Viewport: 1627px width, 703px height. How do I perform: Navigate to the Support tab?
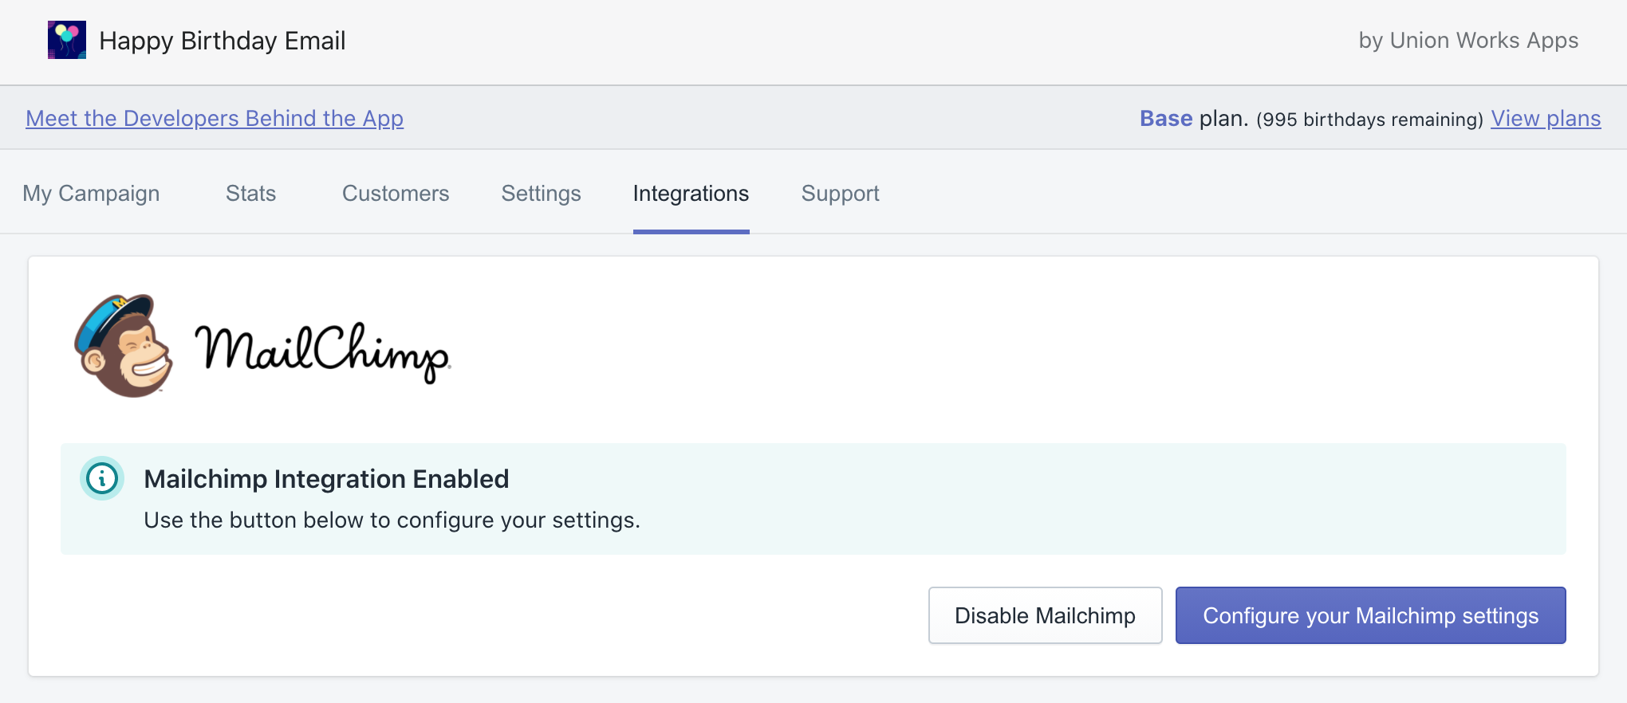[840, 194]
